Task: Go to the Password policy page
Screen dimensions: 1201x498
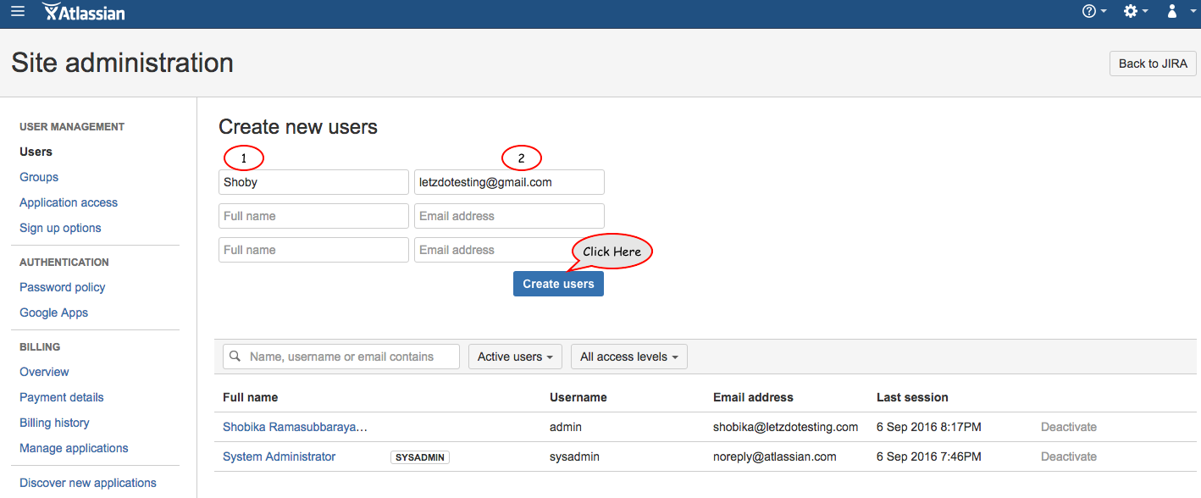Action: 63,287
